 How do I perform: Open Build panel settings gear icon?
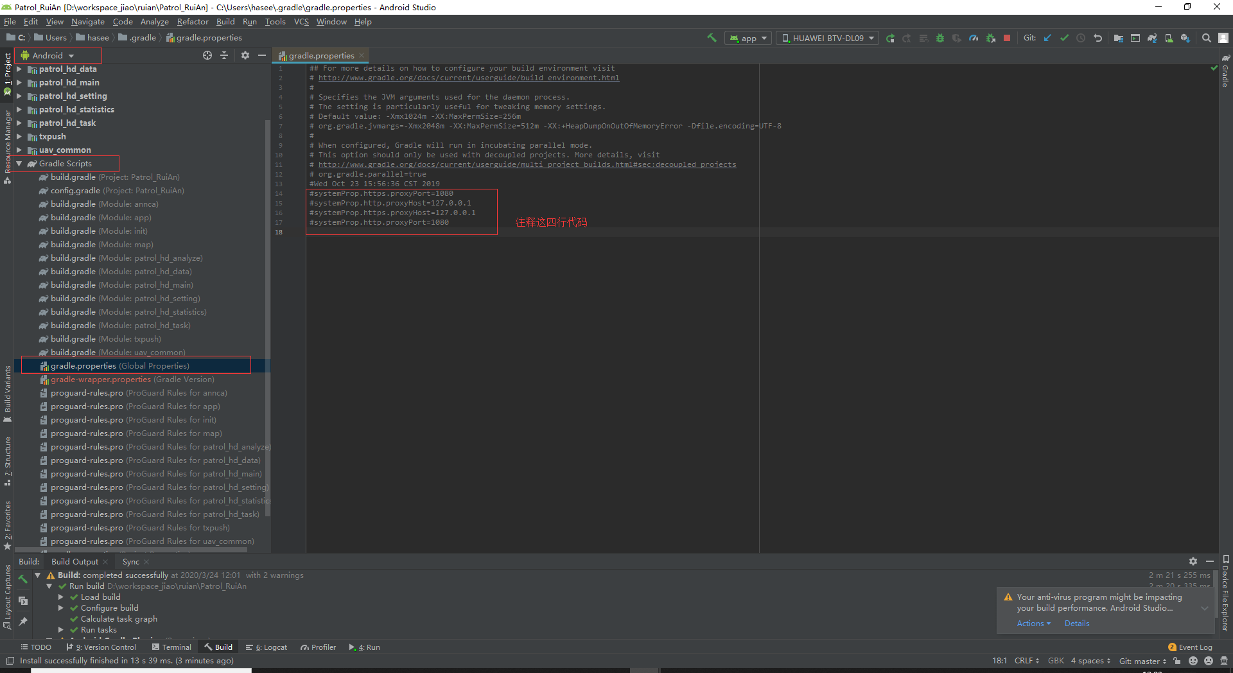(1193, 561)
